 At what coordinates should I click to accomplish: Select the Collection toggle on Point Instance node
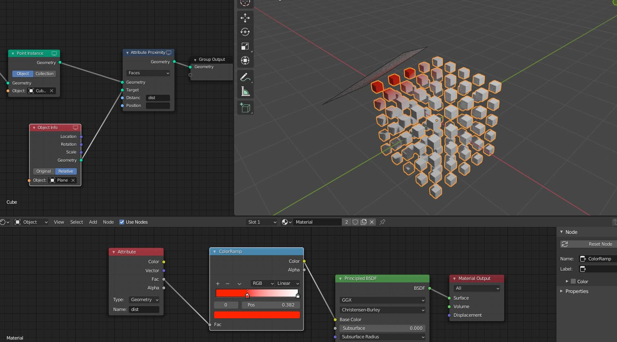click(x=45, y=74)
